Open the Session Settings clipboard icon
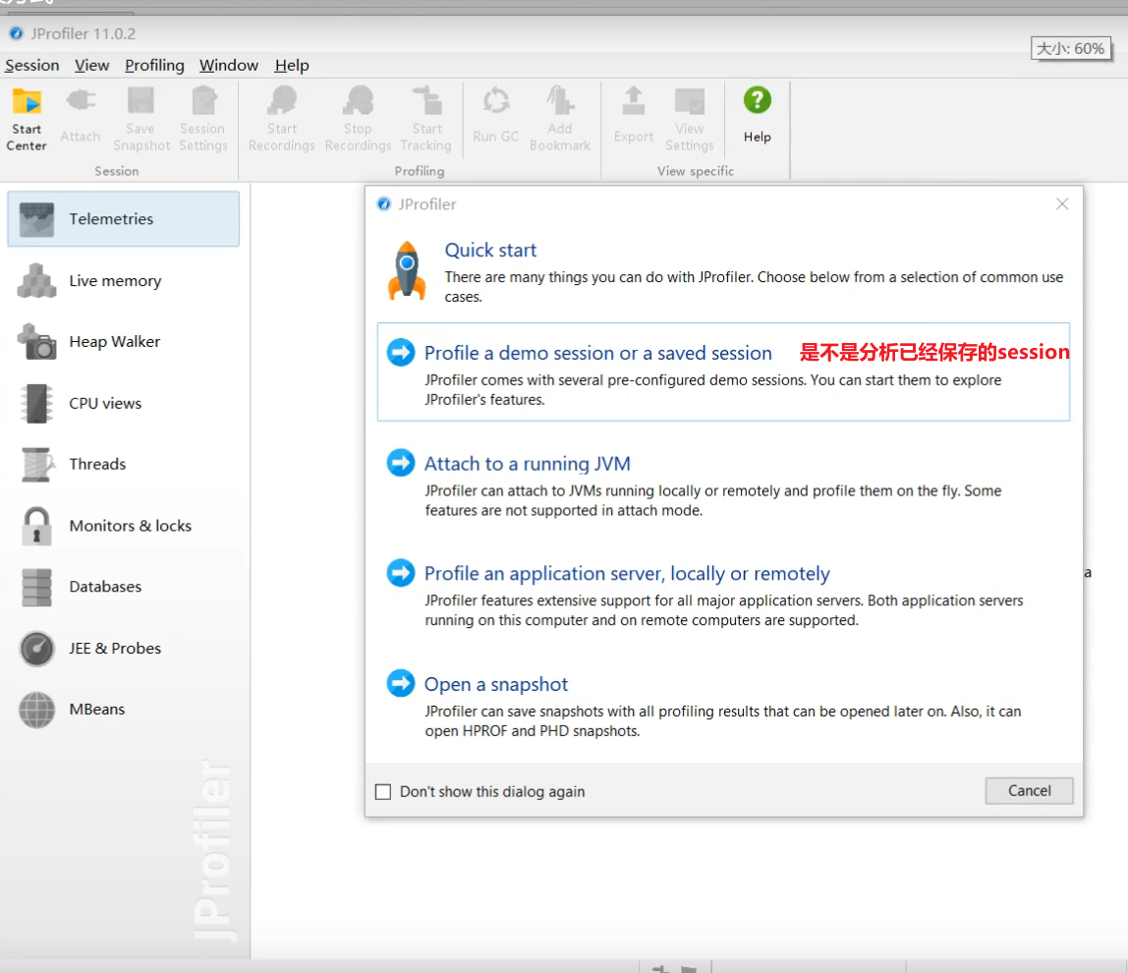Image resolution: width=1128 pixels, height=973 pixels. [203, 101]
